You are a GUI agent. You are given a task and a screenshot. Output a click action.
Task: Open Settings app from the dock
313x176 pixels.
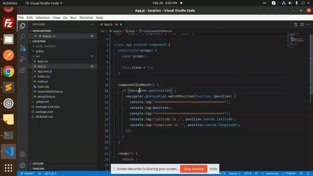click(x=8, y=103)
